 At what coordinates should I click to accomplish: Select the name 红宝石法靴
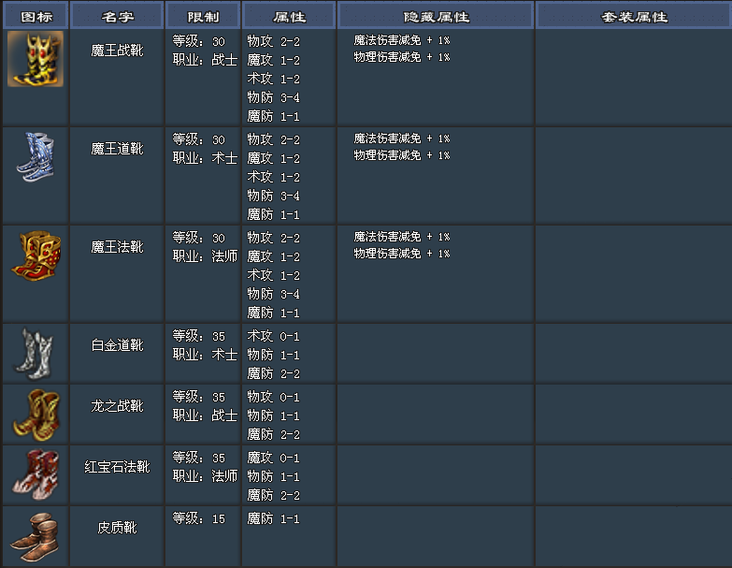point(117,467)
